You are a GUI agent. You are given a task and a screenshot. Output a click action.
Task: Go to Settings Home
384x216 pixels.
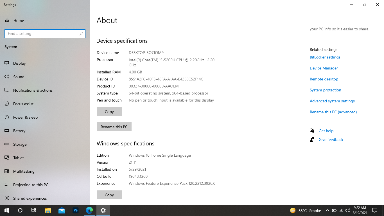pyautogui.click(x=18, y=20)
